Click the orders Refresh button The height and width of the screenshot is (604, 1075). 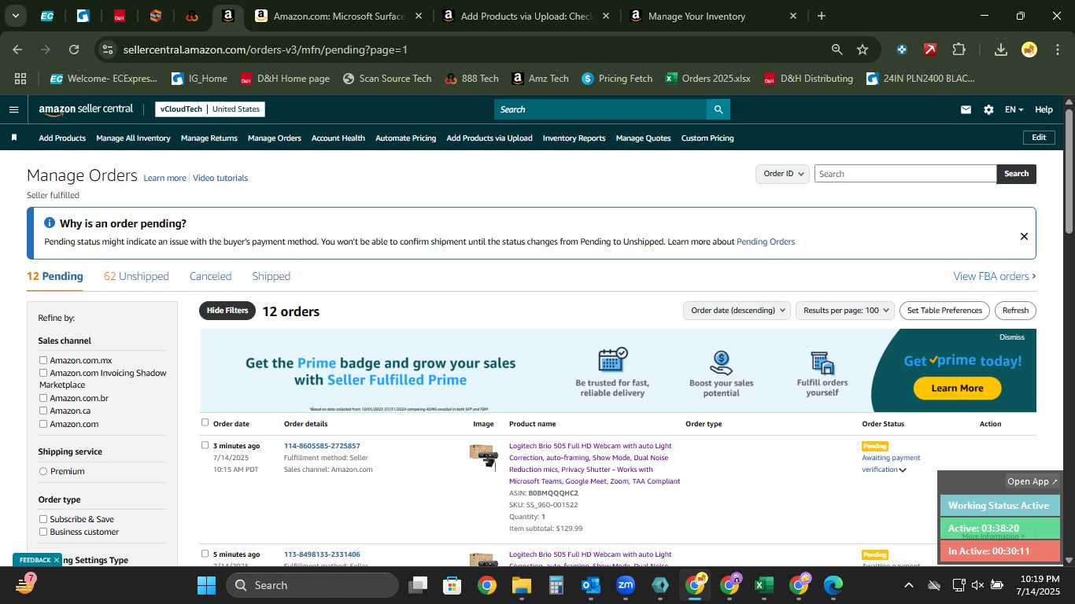[1015, 311]
